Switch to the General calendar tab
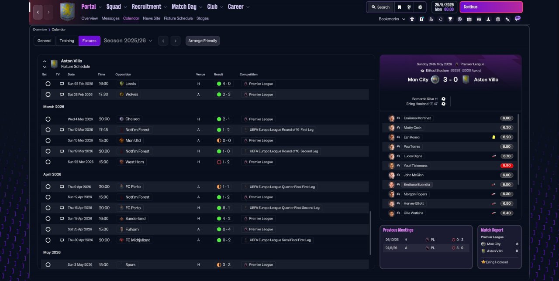This screenshot has height=281, width=559. tap(45, 41)
